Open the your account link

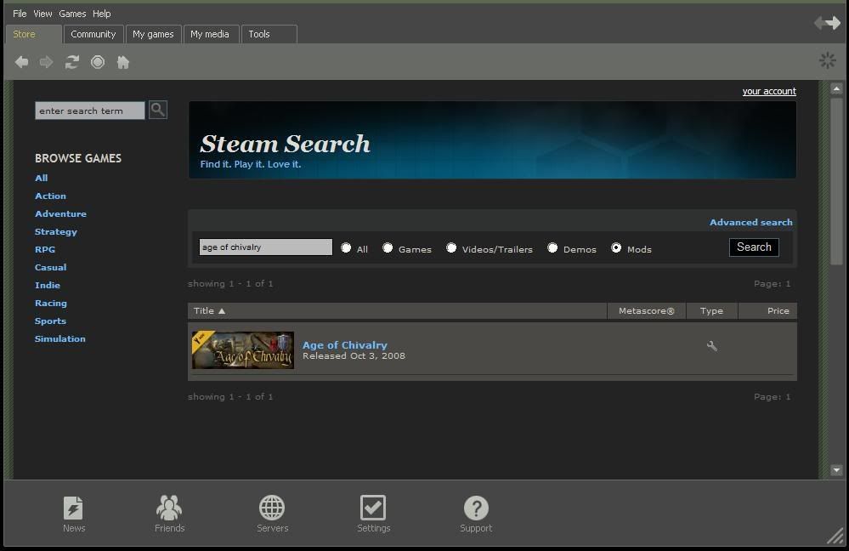[x=769, y=91]
